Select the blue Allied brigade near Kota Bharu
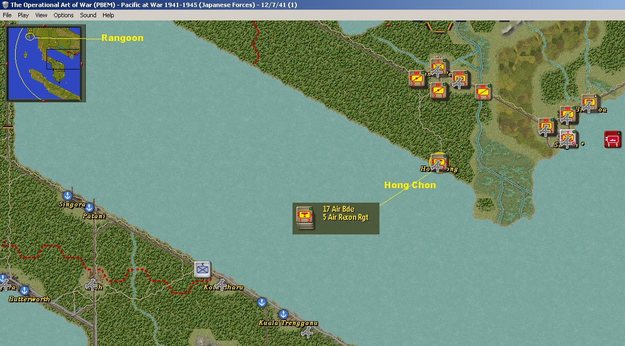 [x=202, y=269]
